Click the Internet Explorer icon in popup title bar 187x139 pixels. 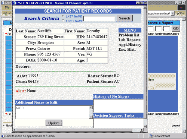15,3
